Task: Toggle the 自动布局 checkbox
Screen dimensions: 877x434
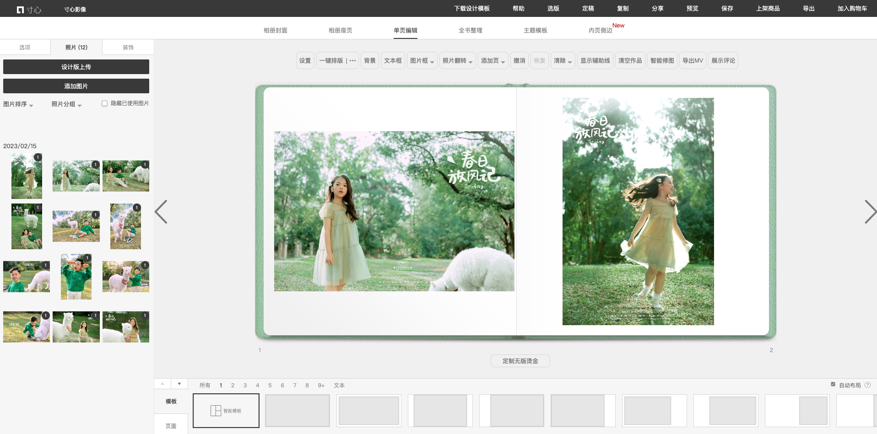Action: click(833, 385)
